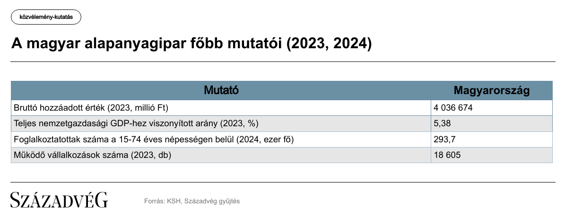This screenshot has width=565, height=217.
Task: Select the Mutató column header
Action: point(221,90)
